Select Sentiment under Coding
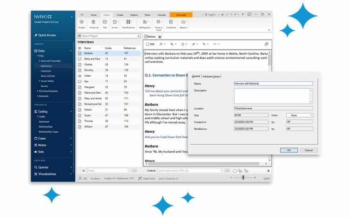The width and height of the screenshot is (349, 218). pos(44,122)
